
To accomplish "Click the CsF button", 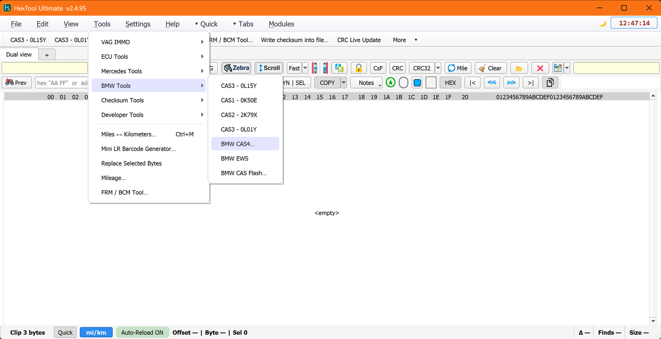I will (378, 68).
